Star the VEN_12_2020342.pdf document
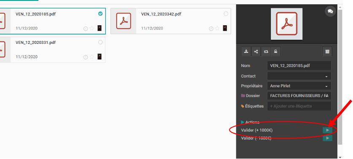This screenshot has width=353, height=159. tap(217, 28)
